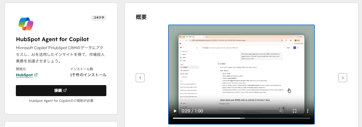The height and width of the screenshot is (127, 362).
Task: Click the コネクタ badge
Action: [99, 18]
